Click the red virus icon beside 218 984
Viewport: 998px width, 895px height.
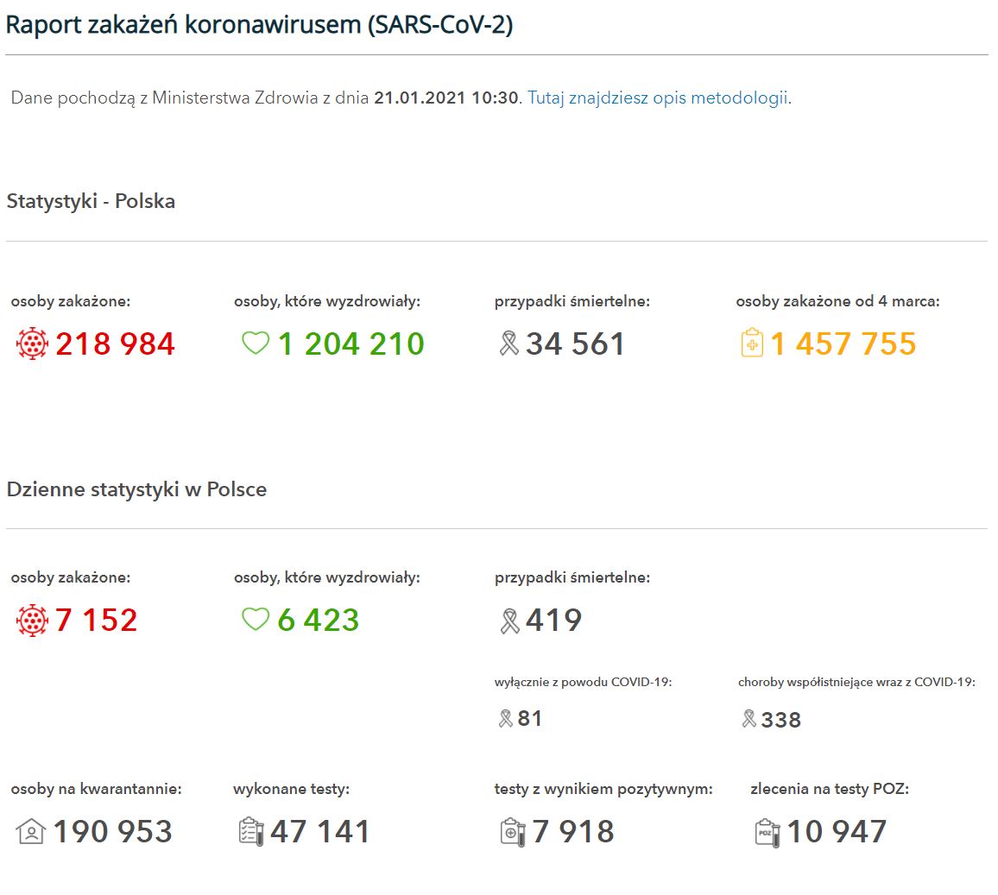click(32, 344)
